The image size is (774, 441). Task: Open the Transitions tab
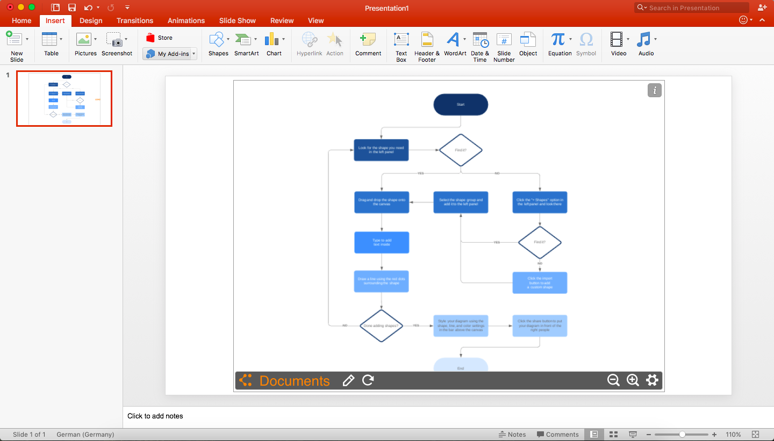point(135,20)
